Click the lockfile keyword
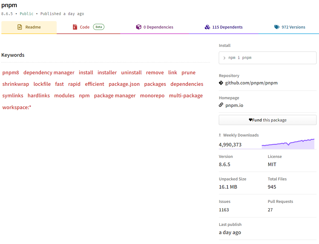 [42, 84]
